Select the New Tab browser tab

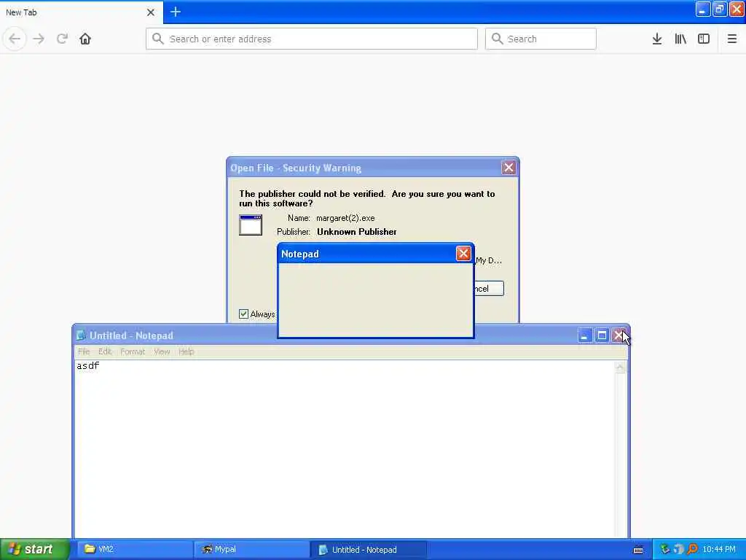point(82,12)
